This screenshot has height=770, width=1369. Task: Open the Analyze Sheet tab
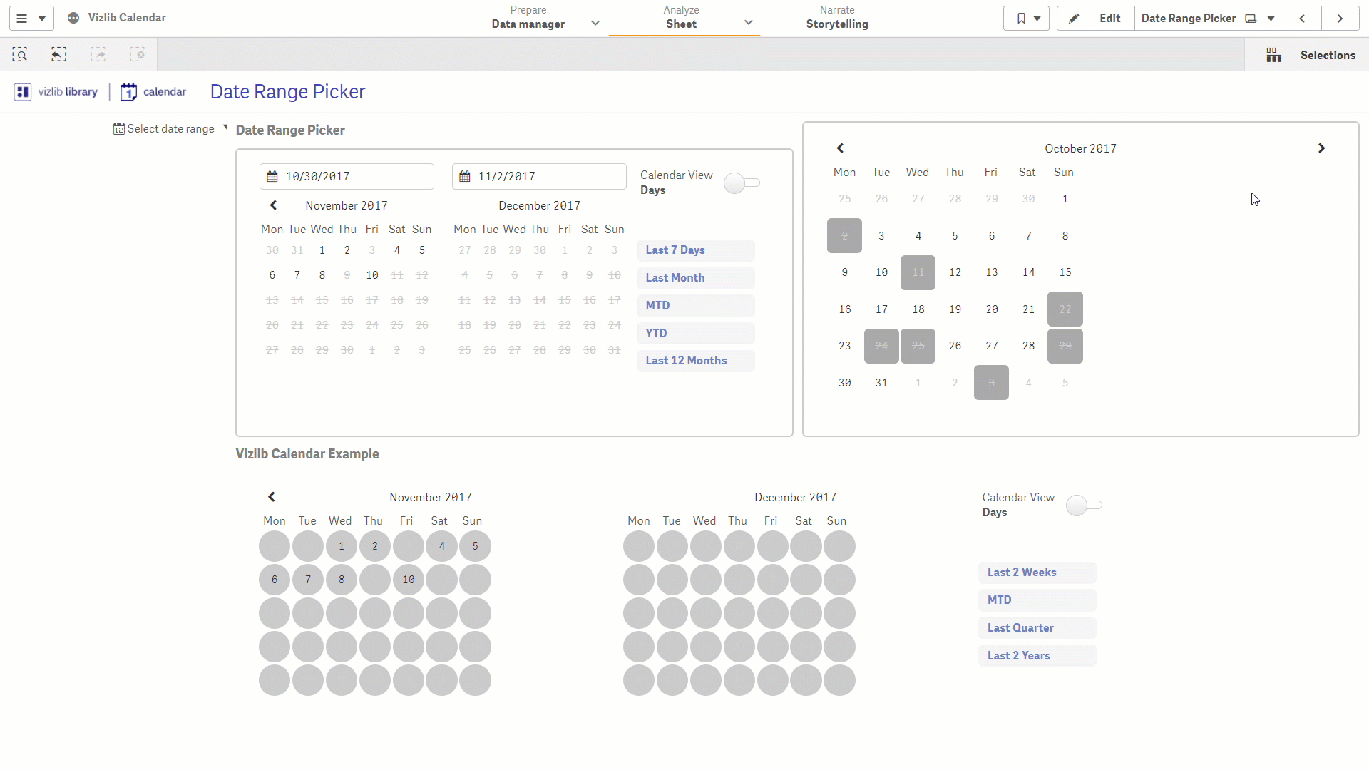coord(681,18)
